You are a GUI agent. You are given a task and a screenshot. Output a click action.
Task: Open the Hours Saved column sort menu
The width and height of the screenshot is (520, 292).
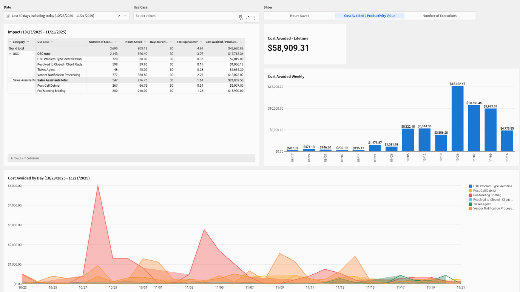145,41
